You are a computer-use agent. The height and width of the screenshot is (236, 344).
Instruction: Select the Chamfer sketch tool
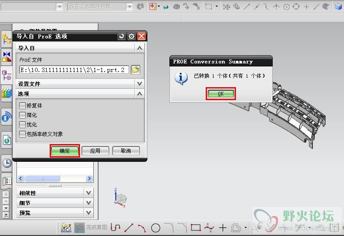tap(182, 228)
